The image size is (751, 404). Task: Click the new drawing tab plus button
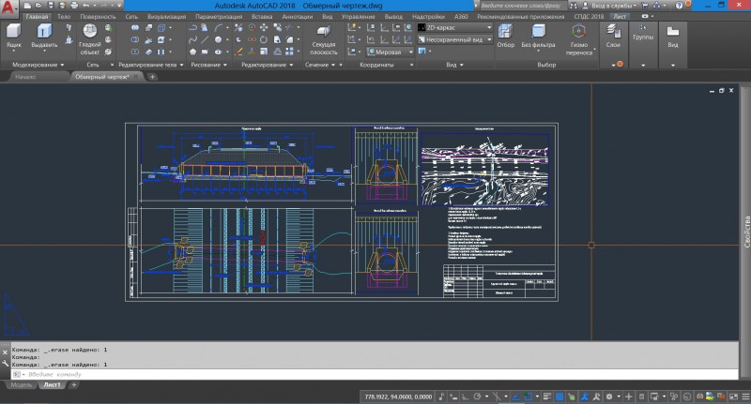(153, 77)
